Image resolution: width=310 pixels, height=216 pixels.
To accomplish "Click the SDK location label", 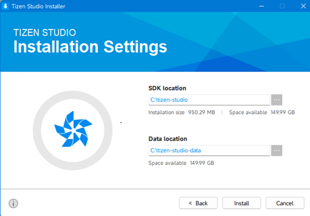I will click(x=167, y=88).
